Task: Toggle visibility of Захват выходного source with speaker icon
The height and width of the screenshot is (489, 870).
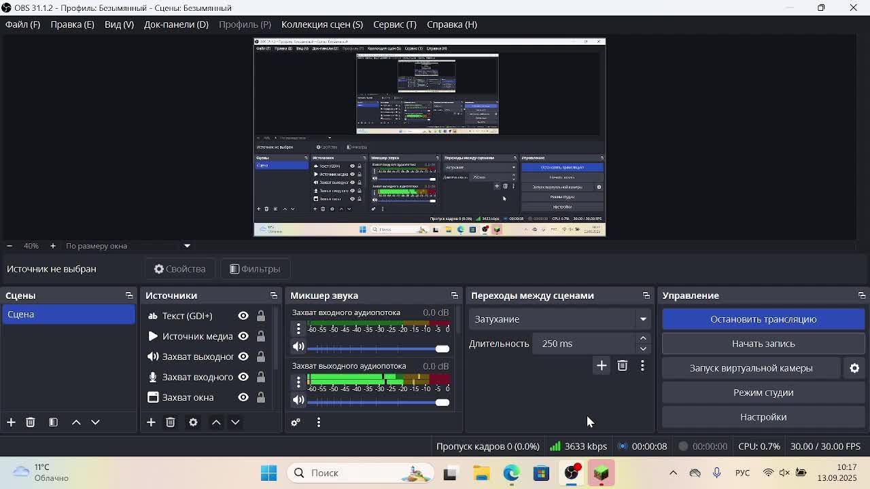Action: [x=243, y=357]
